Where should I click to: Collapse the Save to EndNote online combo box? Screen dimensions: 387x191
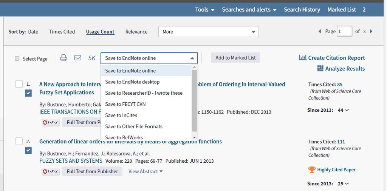(x=149, y=58)
